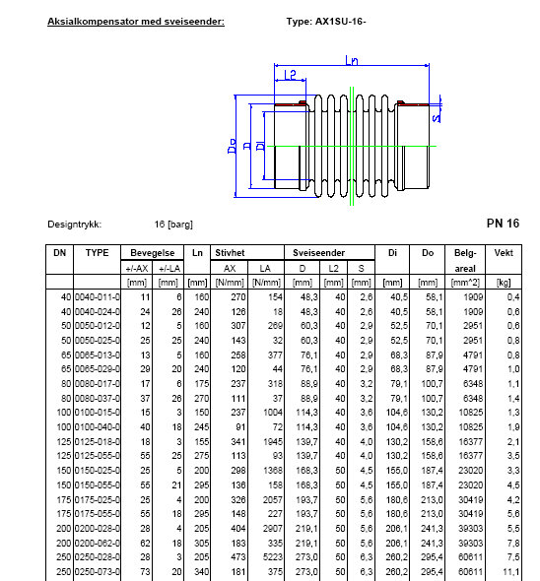Select the Bevegelse column header
The image size is (540, 581).
pyautogui.click(x=153, y=253)
